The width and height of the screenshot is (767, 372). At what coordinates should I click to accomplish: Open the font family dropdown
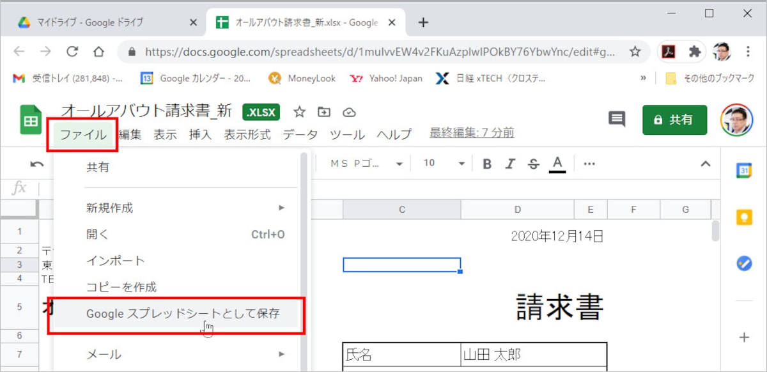[366, 164]
